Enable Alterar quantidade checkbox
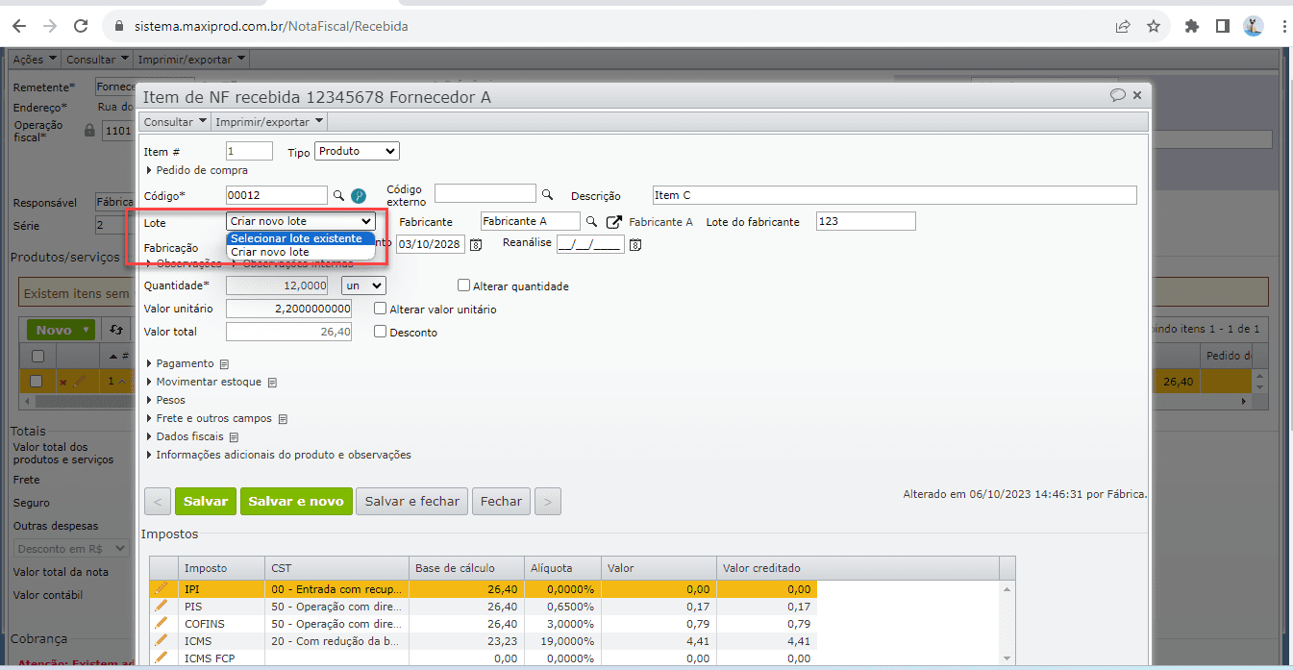Screen dimensions: 1293x670 tap(464, 285)
